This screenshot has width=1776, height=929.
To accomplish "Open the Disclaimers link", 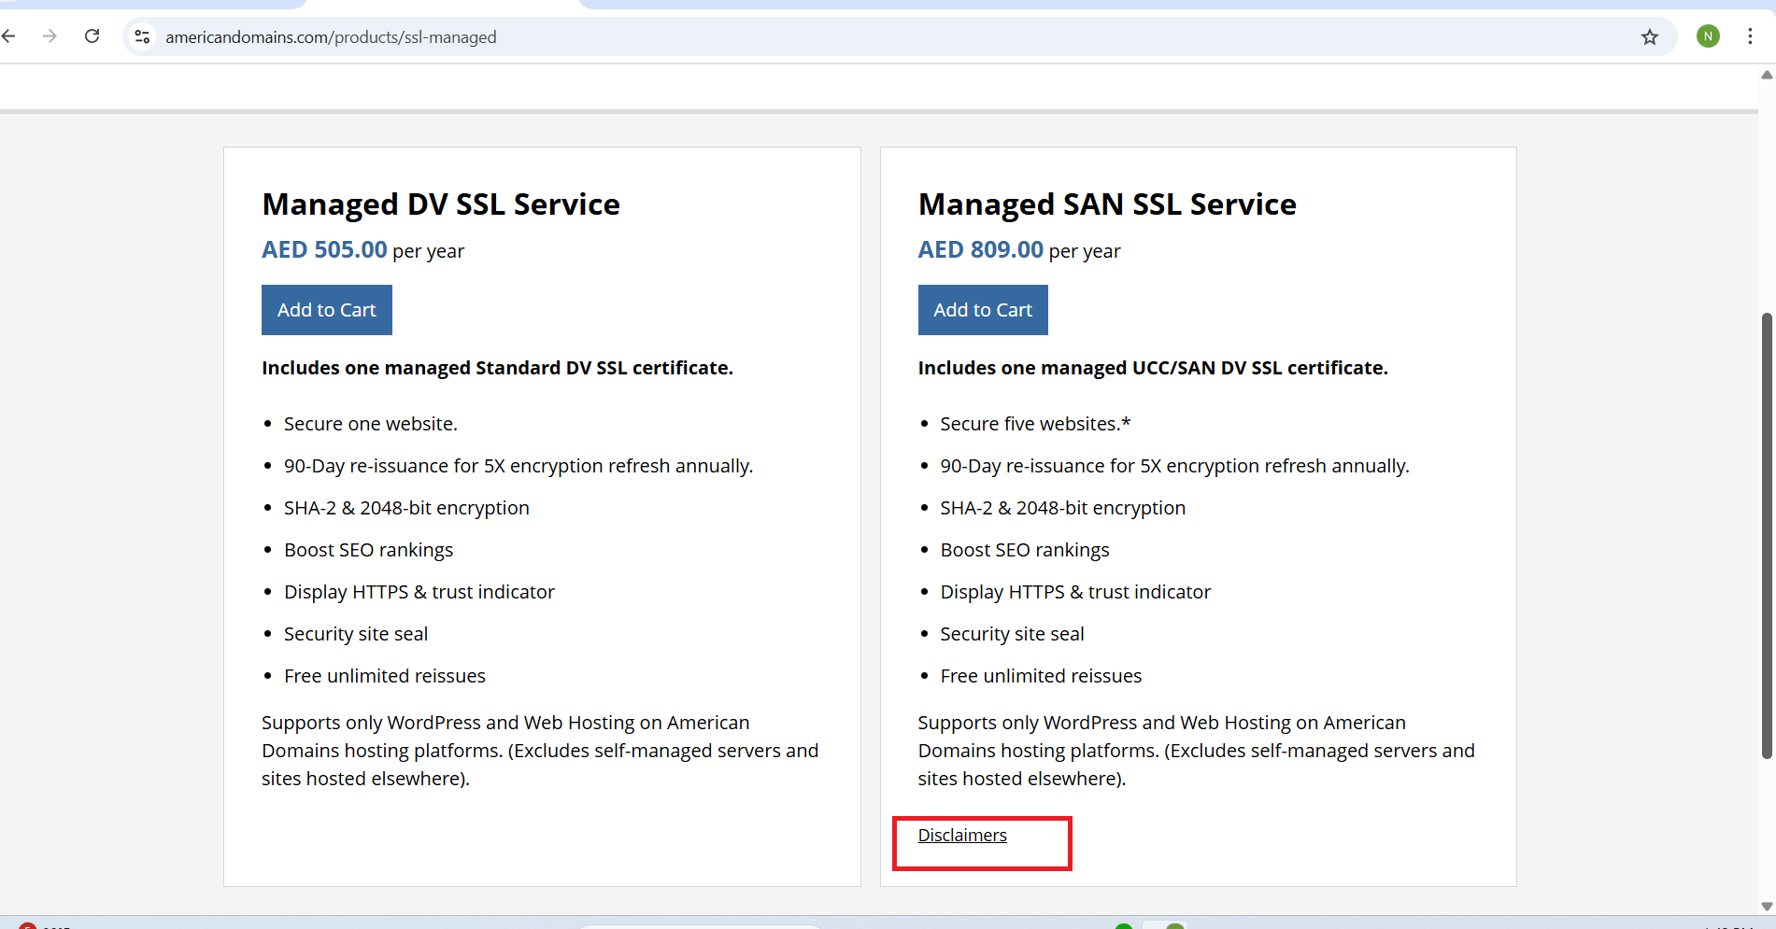I will tap(961, 836).
